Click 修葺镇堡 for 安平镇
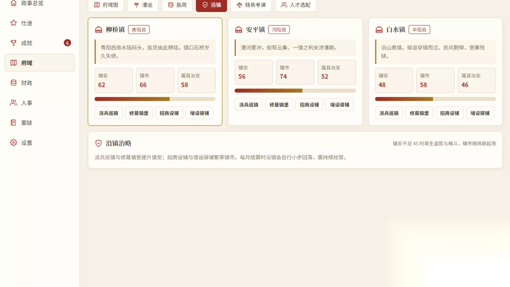The height and width of the screenshot is (287, 510). (x=279, y=105)
